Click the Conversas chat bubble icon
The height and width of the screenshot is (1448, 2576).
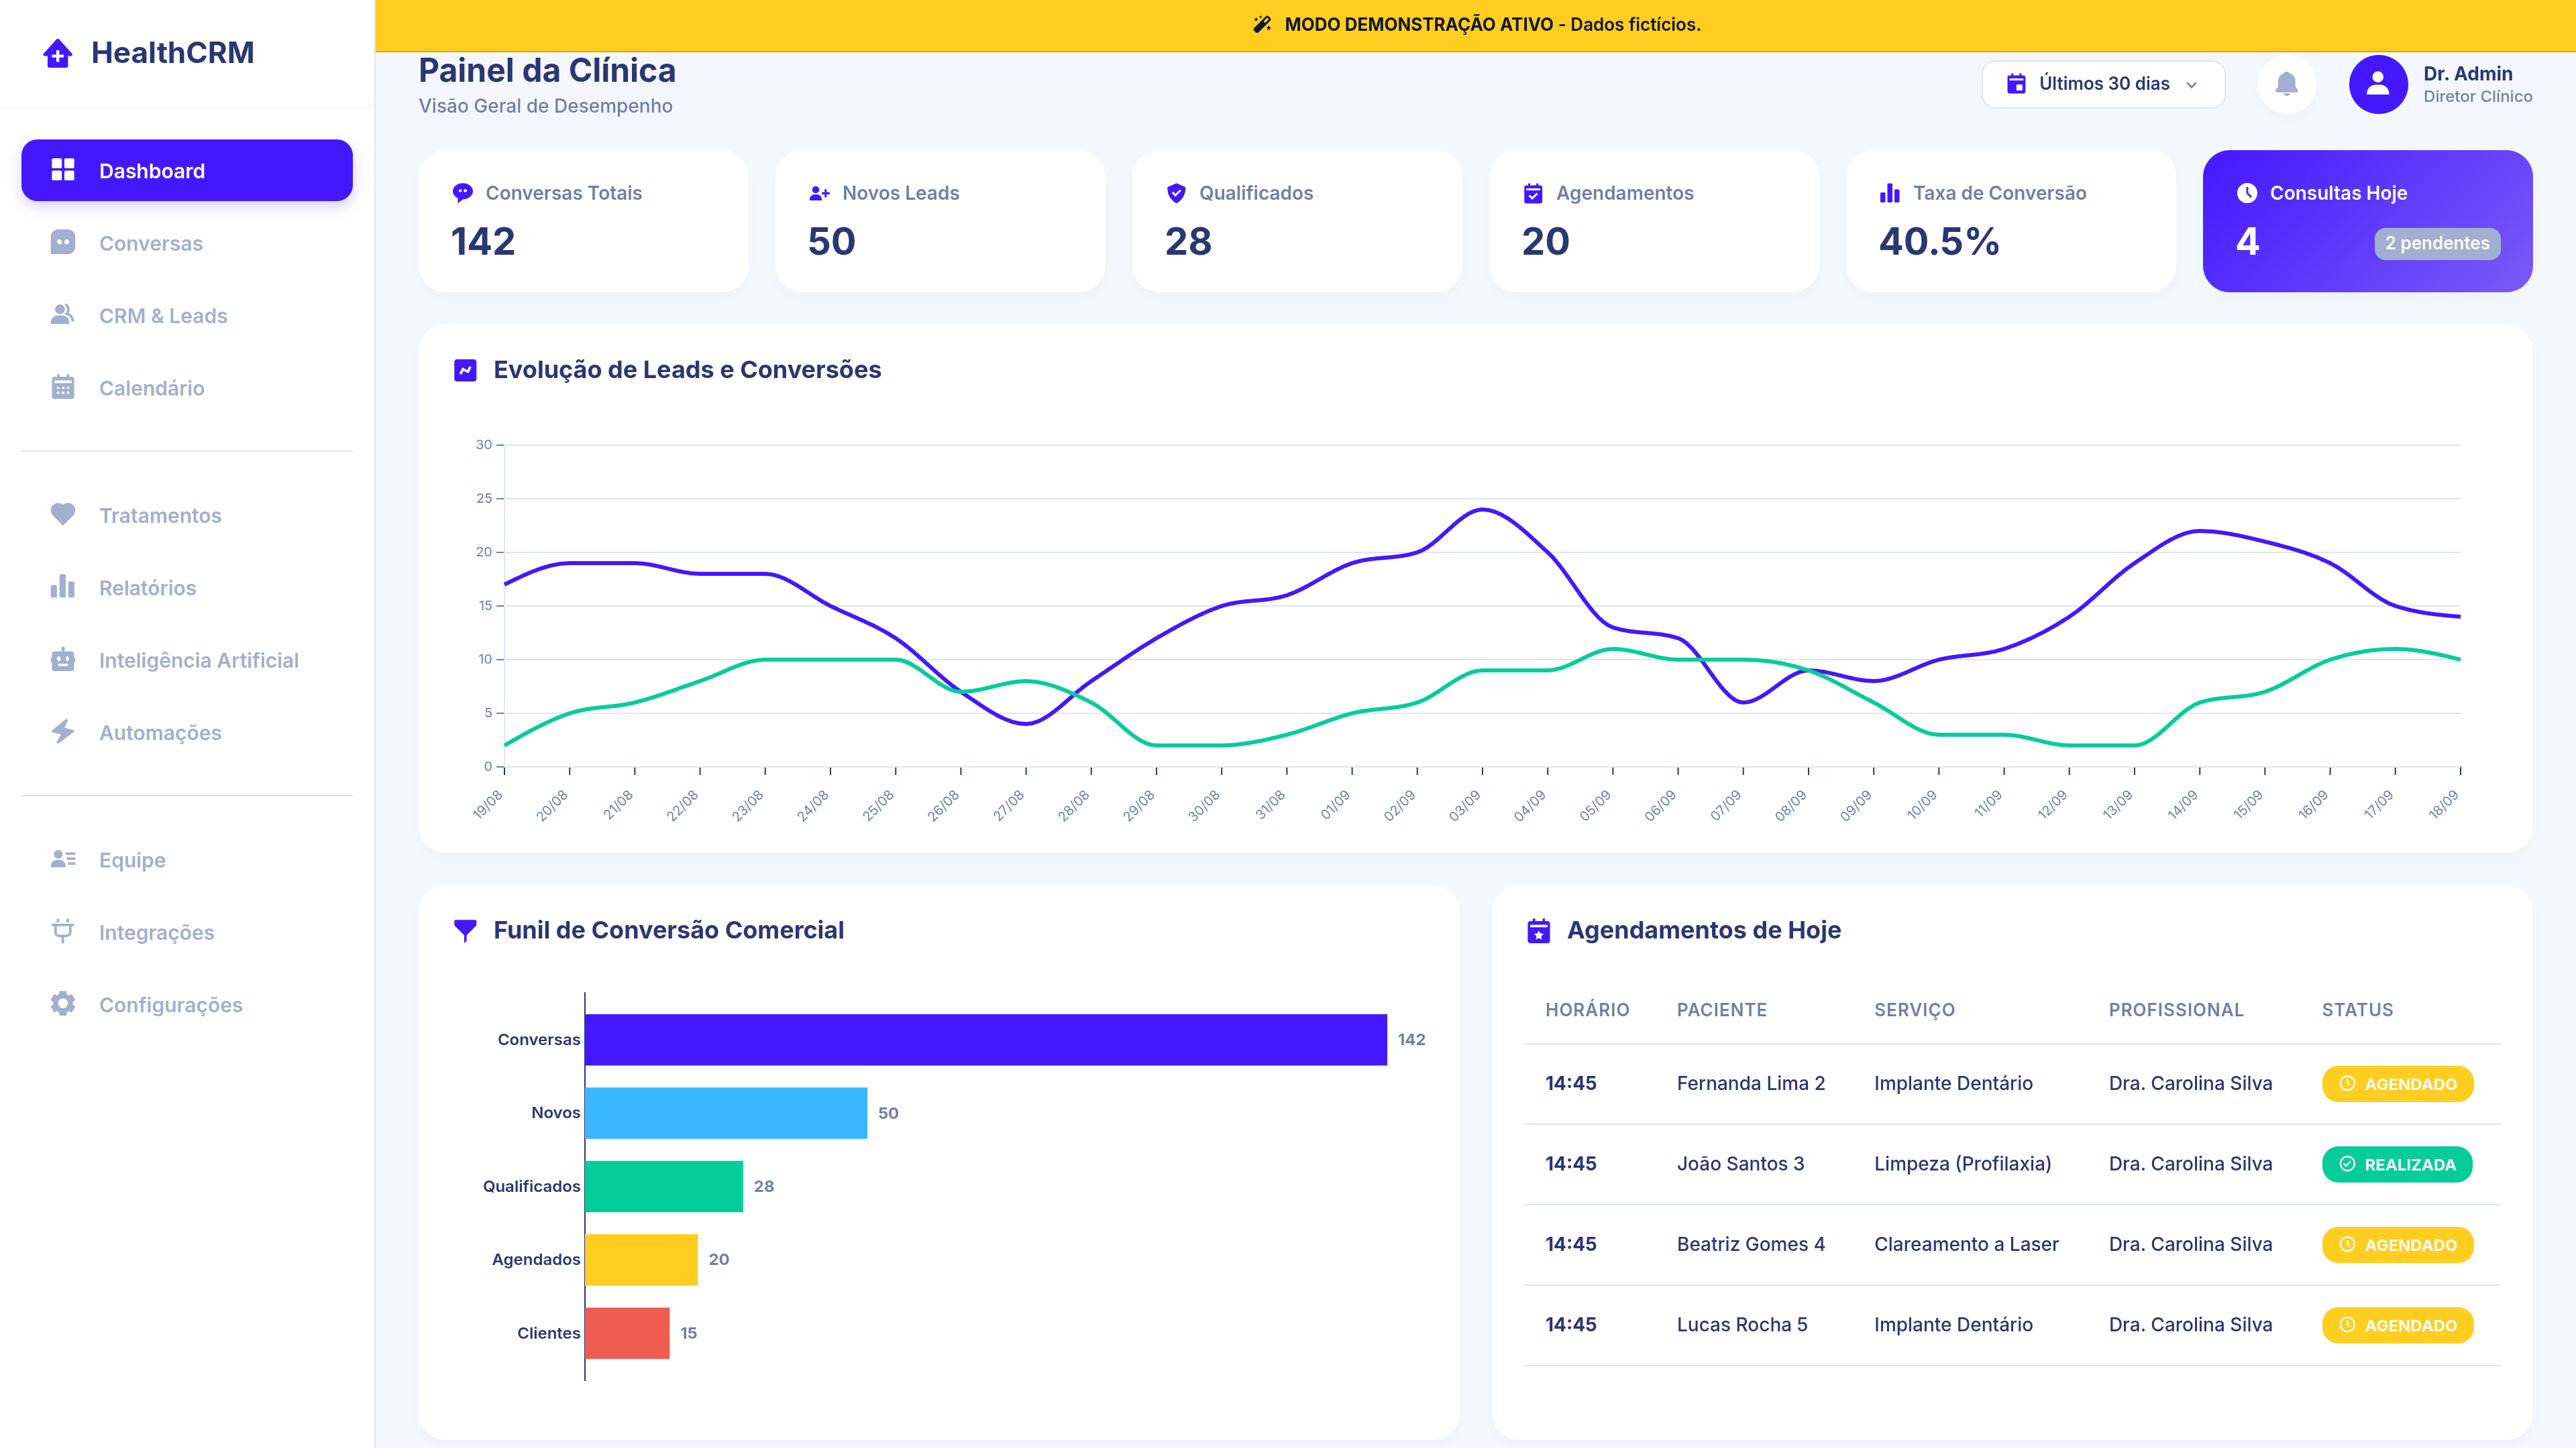pos(63,243)
